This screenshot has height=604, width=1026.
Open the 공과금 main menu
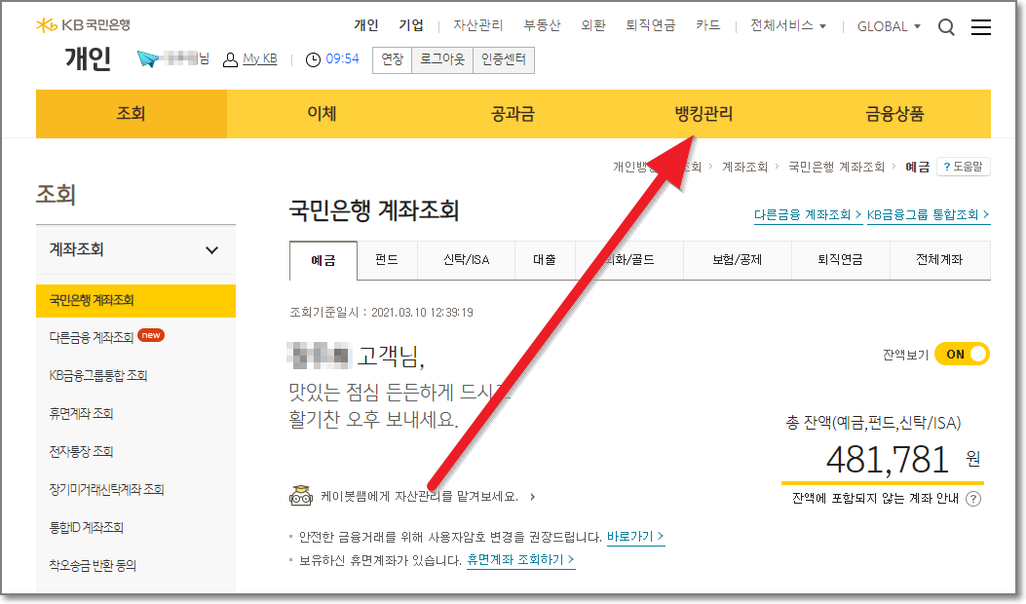tap(513, 114)
